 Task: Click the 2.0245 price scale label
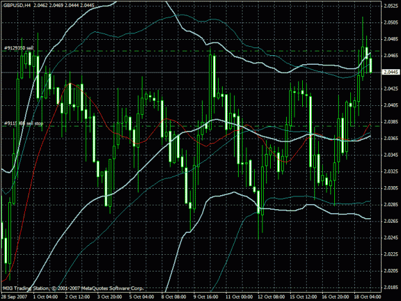pos(391,237)
